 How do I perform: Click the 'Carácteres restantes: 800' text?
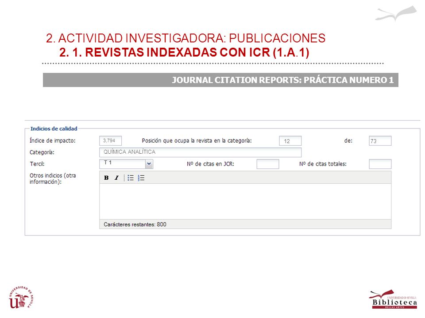coord(135,224)
